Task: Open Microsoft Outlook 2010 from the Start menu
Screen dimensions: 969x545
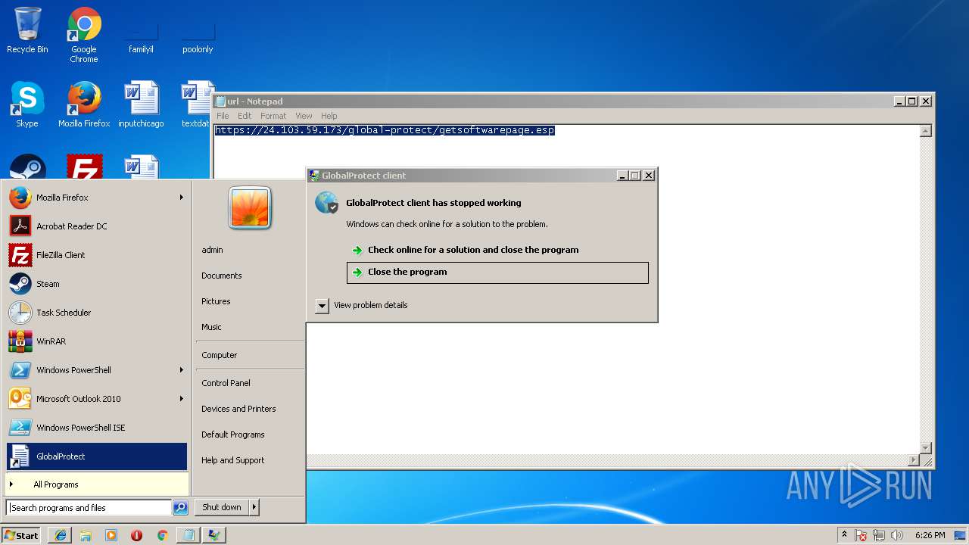Action: tap(97, 399)
